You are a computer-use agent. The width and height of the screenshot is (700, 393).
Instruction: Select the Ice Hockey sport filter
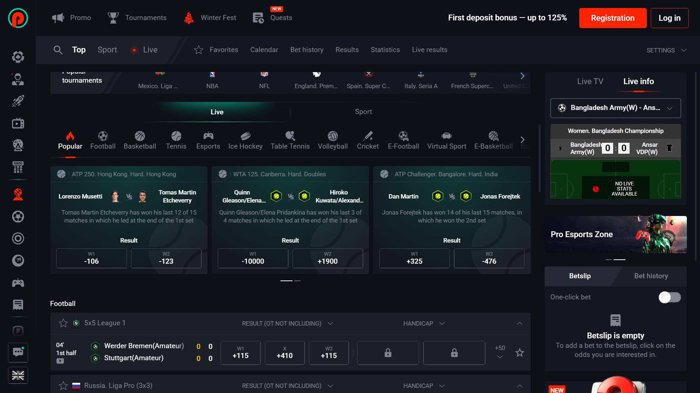[x=245, y=141]
